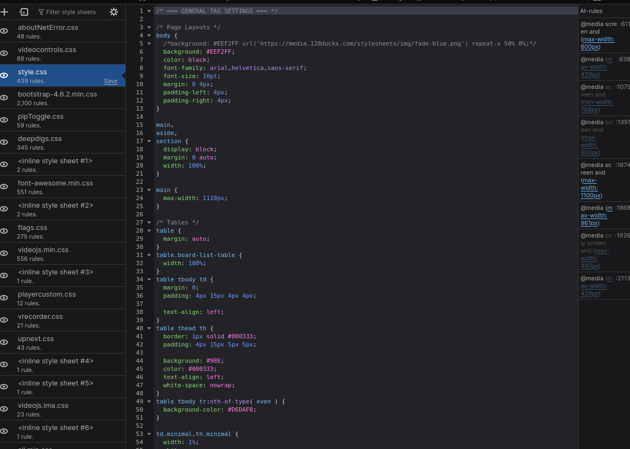This screenshot has height=449, width=630.
Task: Collapse td.minimal rule fold on line 53
Action: point(149,434)
